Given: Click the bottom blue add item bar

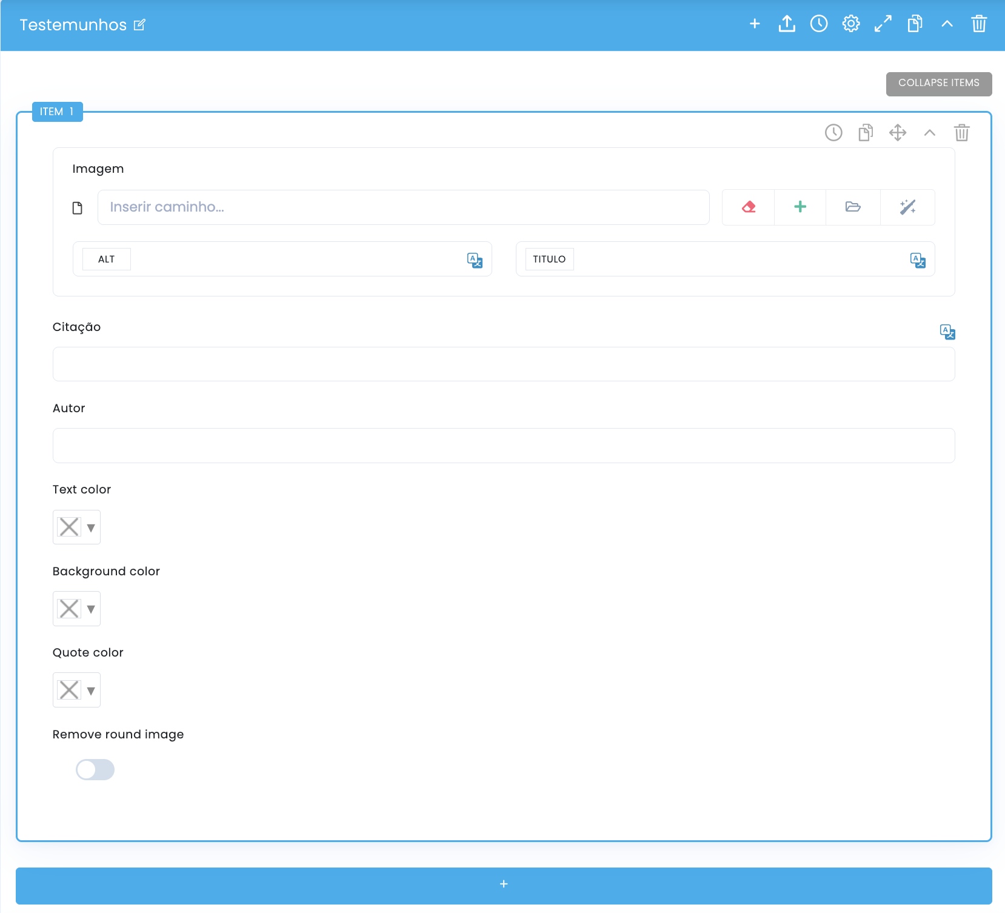Looking at the screenshot, I should click(x=504, y=886).
